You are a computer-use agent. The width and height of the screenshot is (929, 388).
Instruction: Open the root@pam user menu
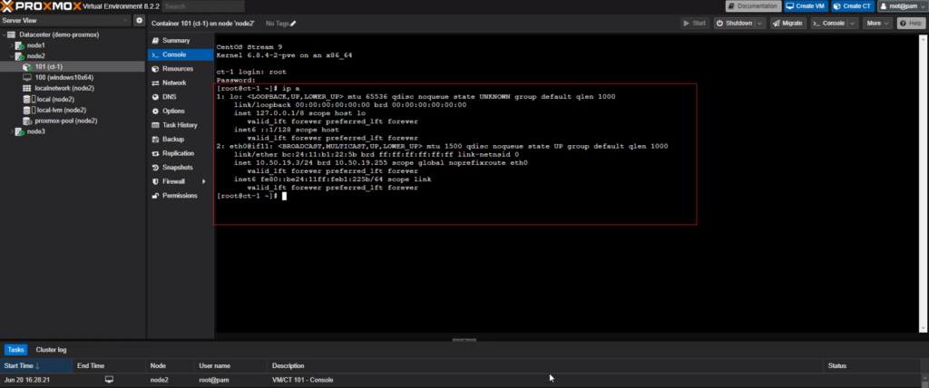[x=901, y=6]
